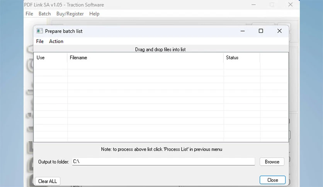Open the Batch menu in main window
The height and width of the screenshot is (187, 323).
(x=44, y=14)
